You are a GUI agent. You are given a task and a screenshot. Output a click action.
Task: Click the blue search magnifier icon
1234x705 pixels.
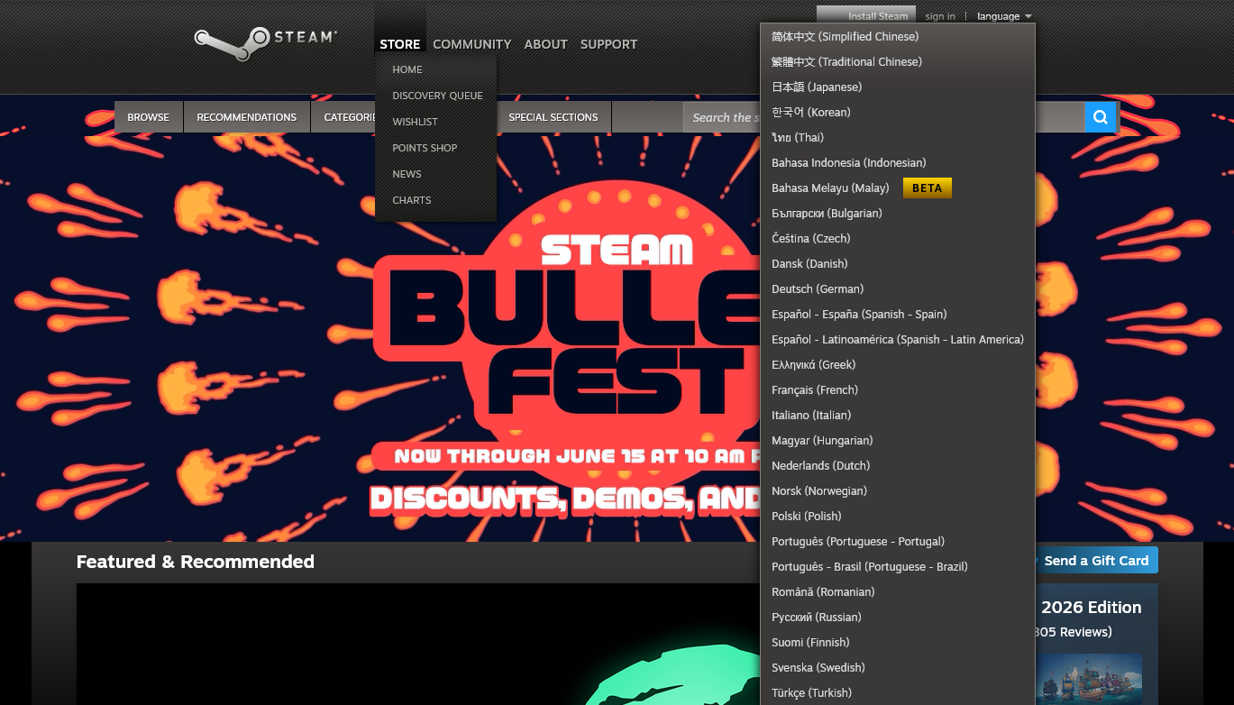[1101, 117]
